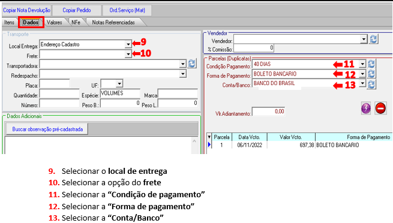This screenshot has height=223, width=393.
Task: Click the Copiar Pedido button
Action: click(77, 10)
